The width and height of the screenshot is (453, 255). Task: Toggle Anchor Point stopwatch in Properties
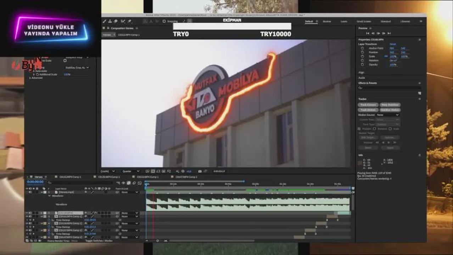[x=362, y=48]
